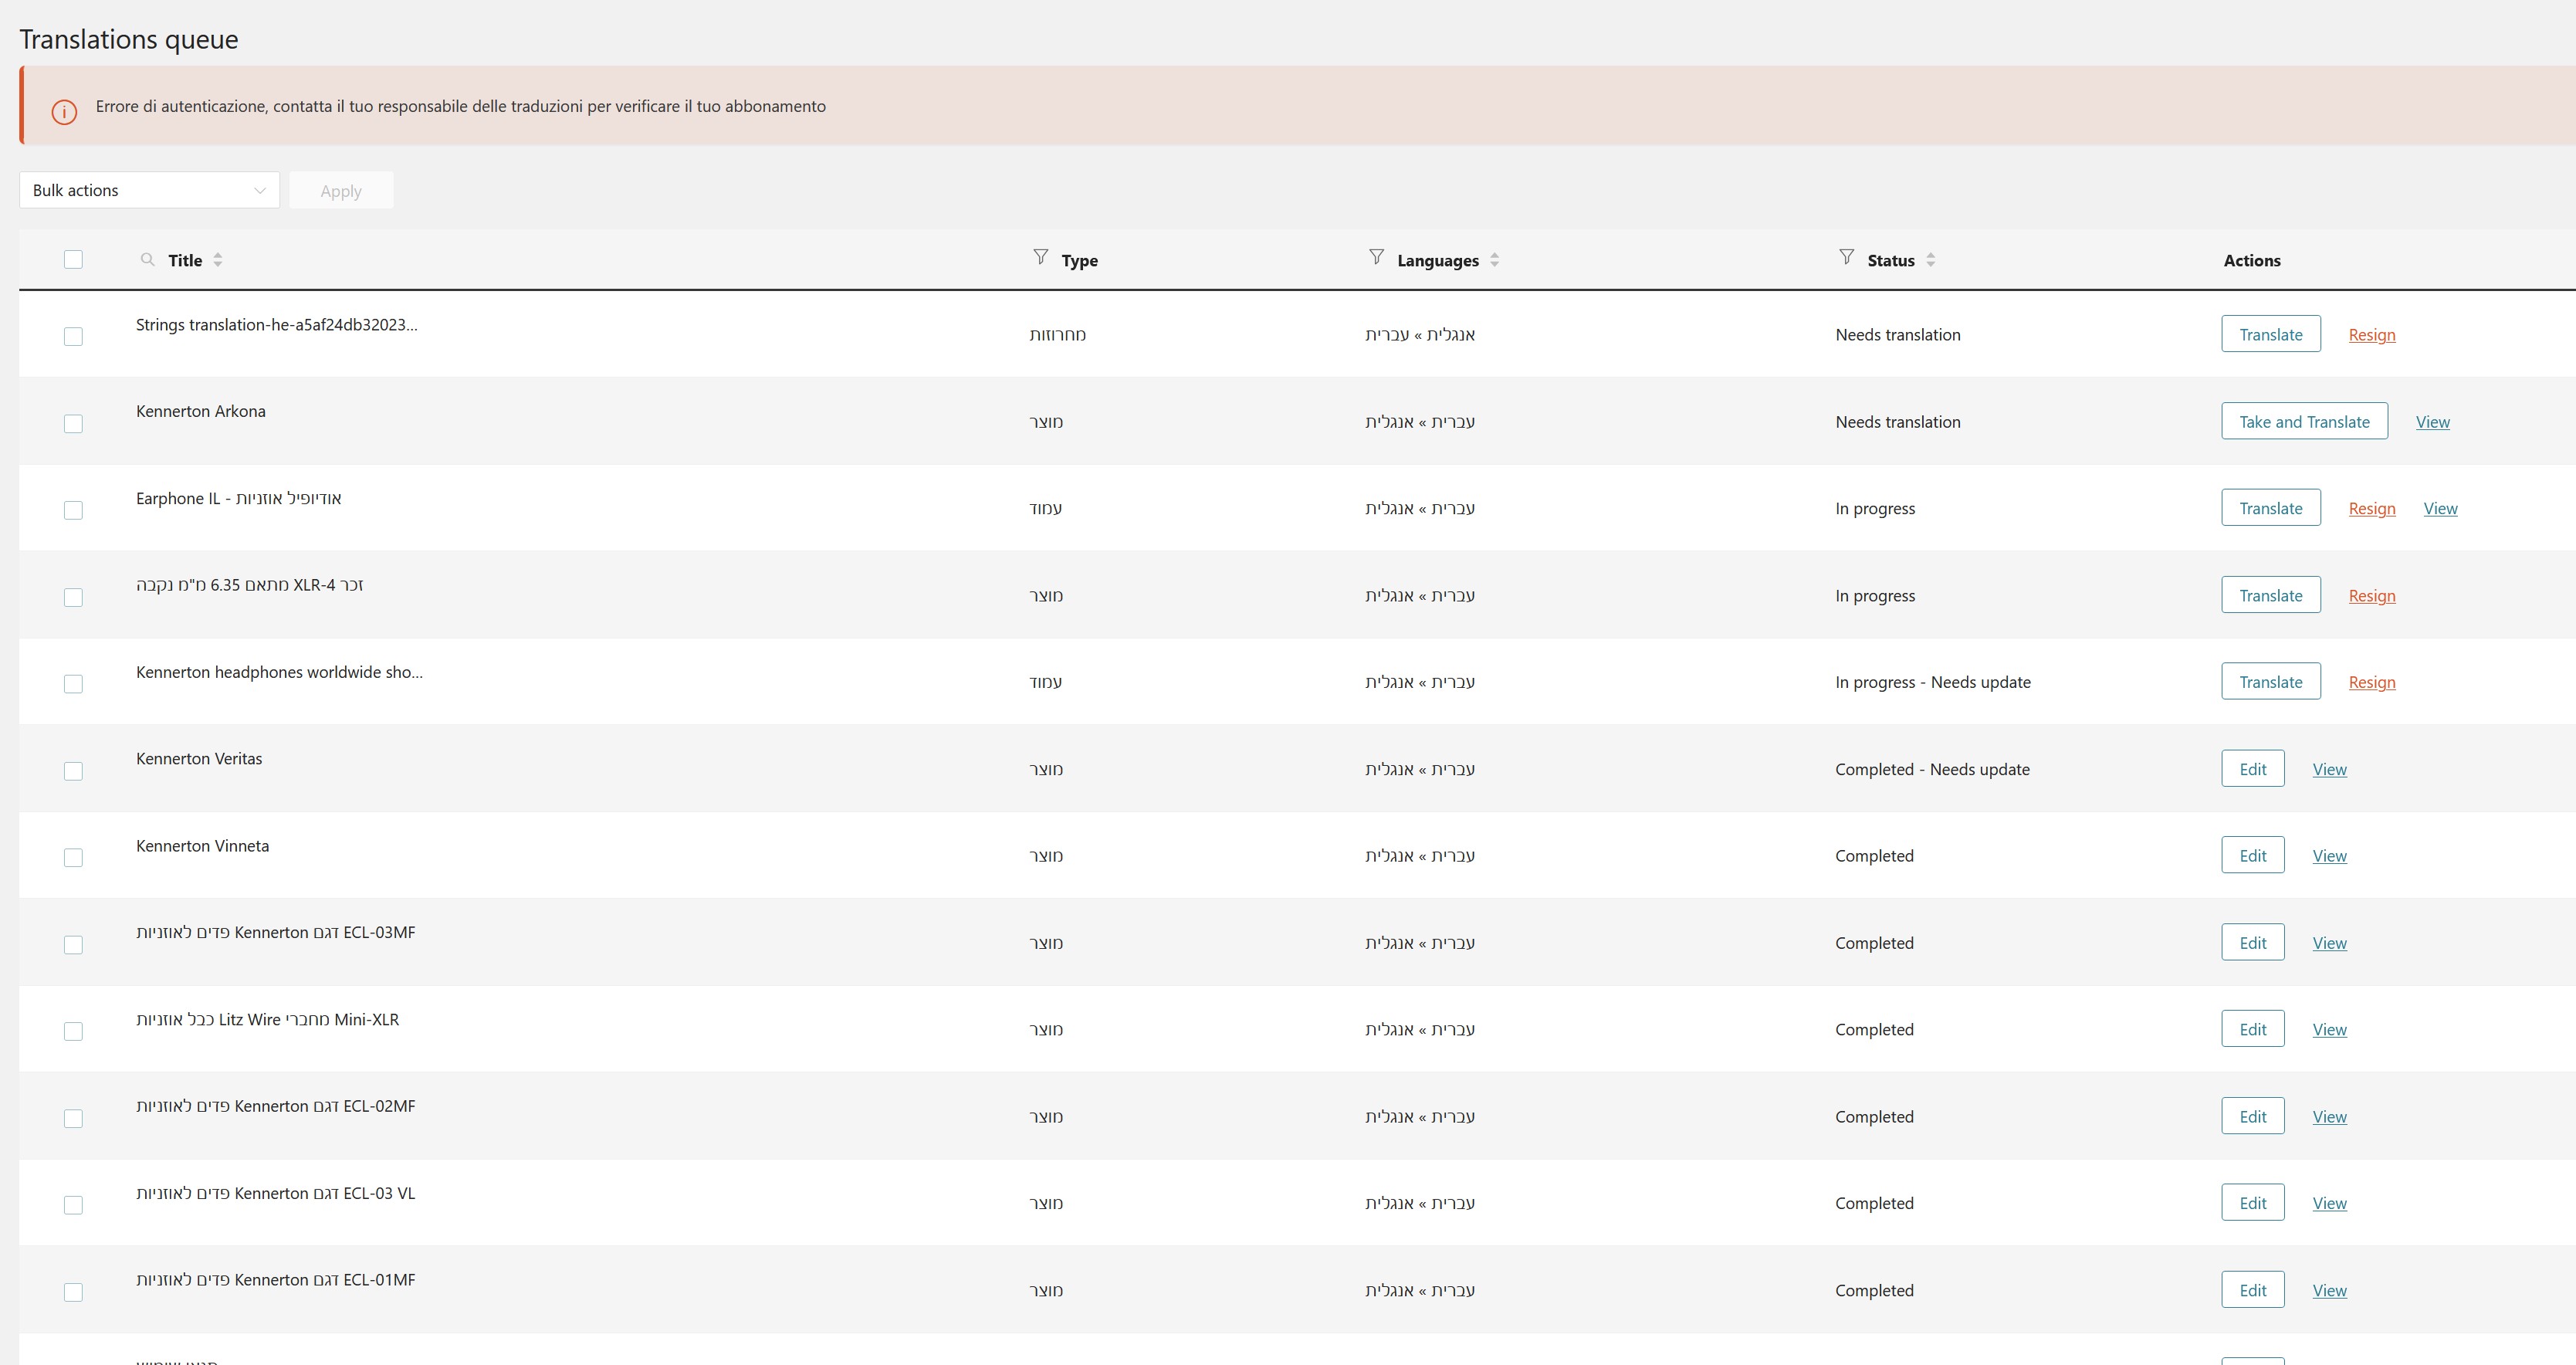This screenshot has height=1365, width=2576.
Task: Open Kennerton headphones worldwide title text
Action: tap(279, 672)
